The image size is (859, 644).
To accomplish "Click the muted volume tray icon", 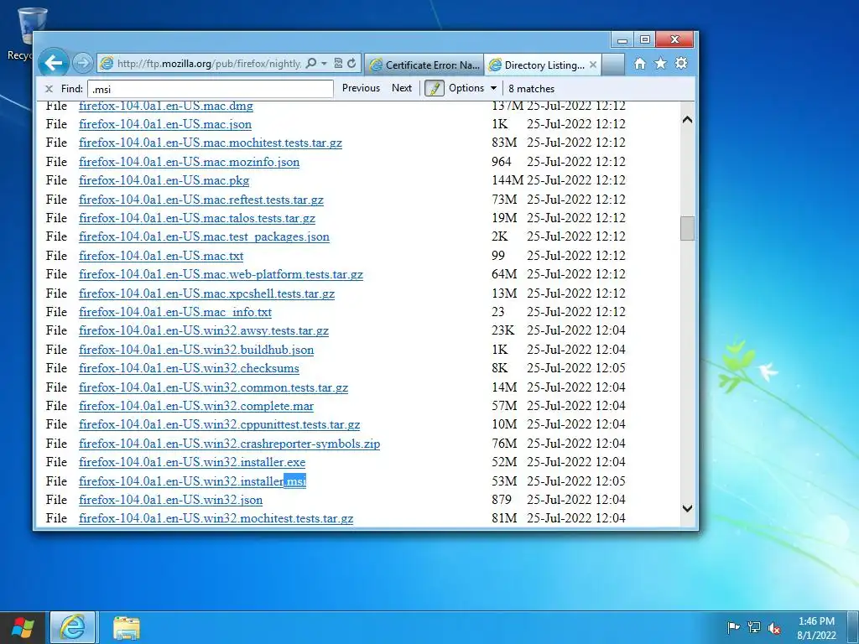I will (774, 627).
